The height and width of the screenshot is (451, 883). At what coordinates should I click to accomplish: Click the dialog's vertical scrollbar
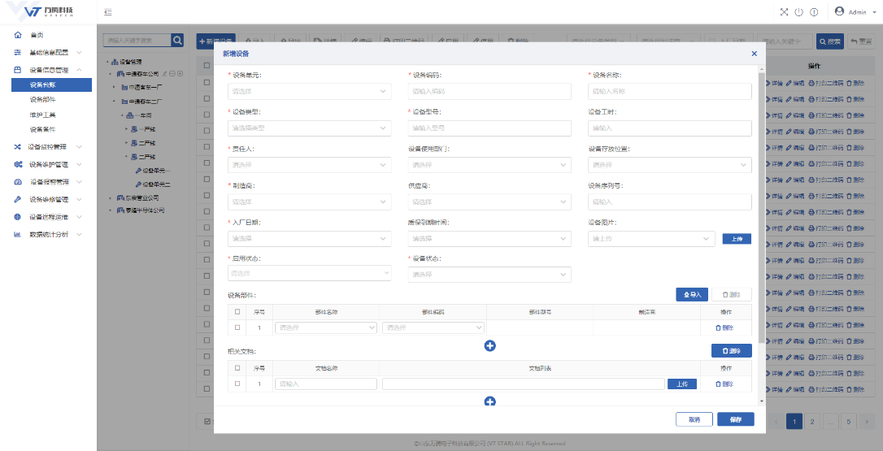(761, 203)
